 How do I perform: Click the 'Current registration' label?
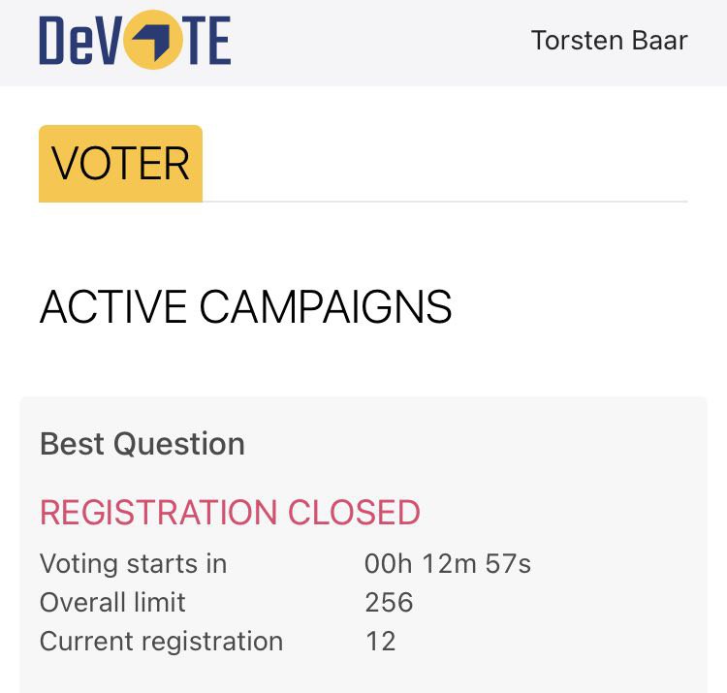coord(161,641)
